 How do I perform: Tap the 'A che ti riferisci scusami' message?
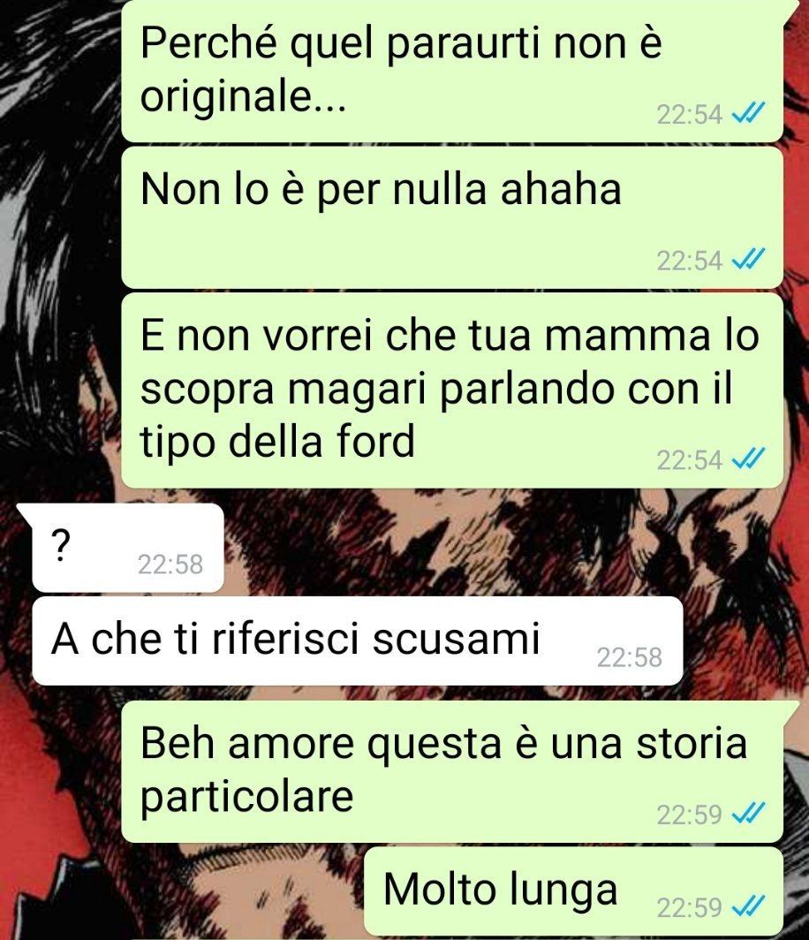(x=358, y=641)
